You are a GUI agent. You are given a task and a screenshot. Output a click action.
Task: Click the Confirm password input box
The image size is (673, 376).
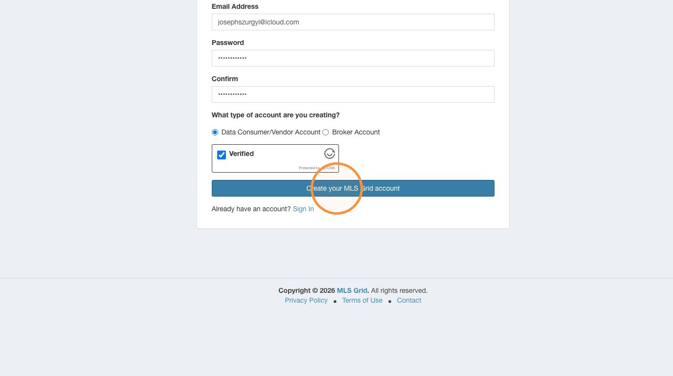click(353, 94)
